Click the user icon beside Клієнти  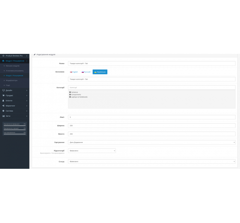point(3,101)
